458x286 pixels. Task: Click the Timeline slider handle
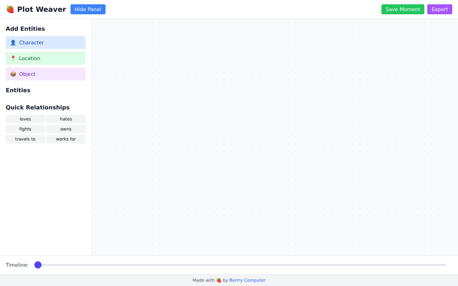[x=38, y=265]
